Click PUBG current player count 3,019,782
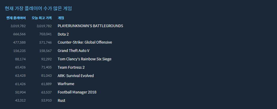This screenshot has width=277, height=109. pos(18,26)
